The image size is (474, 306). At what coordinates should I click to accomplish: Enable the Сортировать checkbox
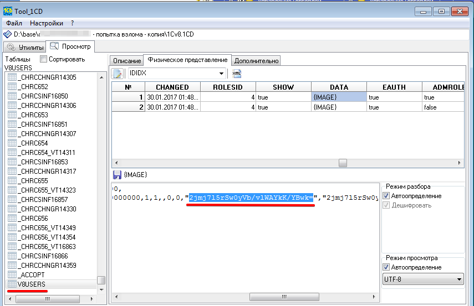pyautogui.click(x=43, y=59)
